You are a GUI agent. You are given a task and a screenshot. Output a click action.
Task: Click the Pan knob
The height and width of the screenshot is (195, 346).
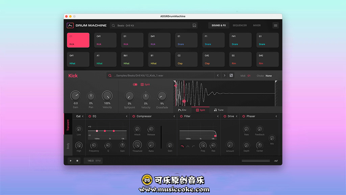point(91,96)
